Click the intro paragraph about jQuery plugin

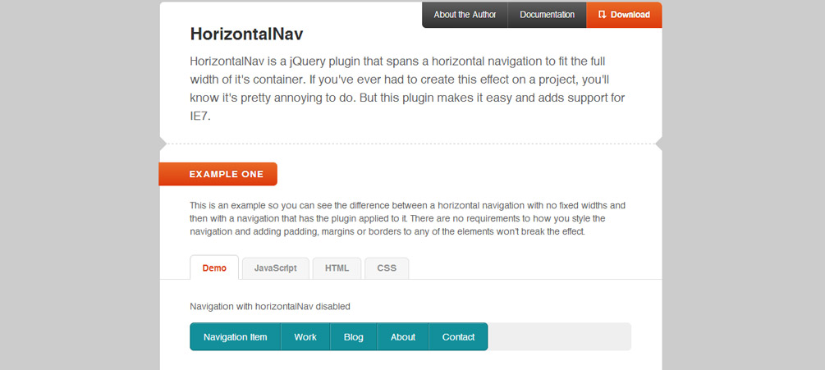407,89
